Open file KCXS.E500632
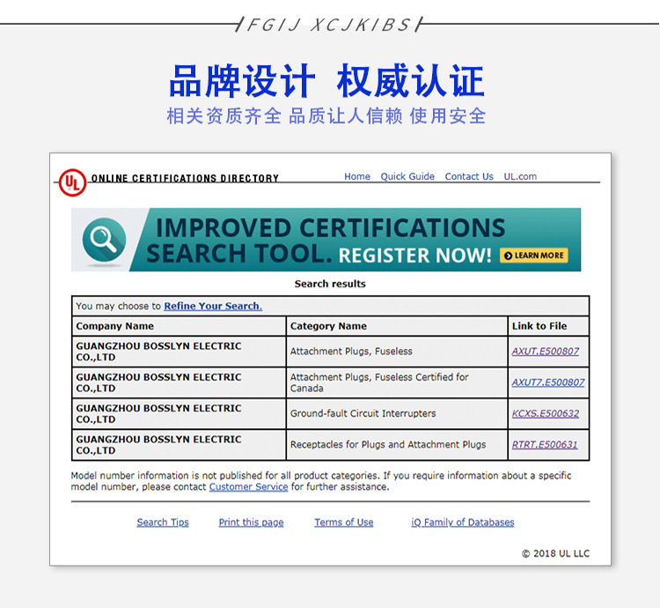The image size is (660, 608). click(546, 413)
